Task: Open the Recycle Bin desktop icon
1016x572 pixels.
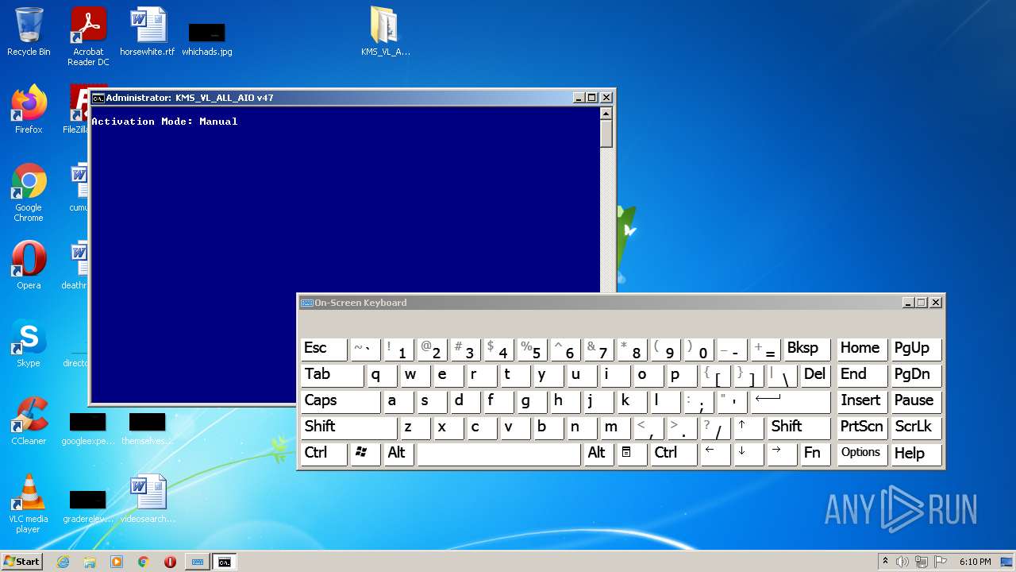Action: pos(29,32)
